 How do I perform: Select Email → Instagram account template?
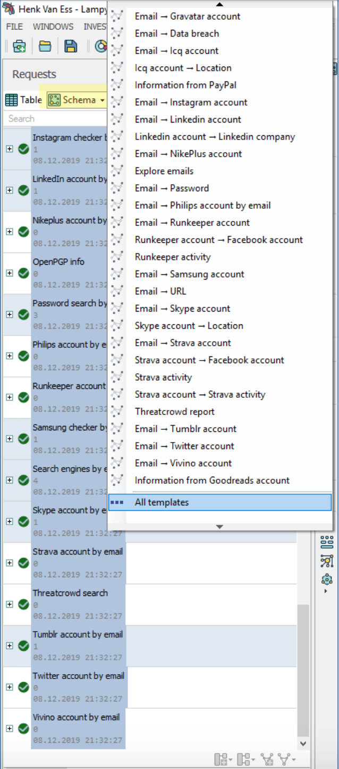pos(191,102)
